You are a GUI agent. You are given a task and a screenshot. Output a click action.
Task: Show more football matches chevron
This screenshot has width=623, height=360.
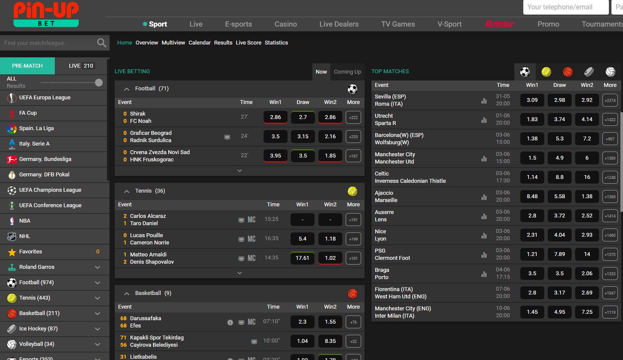[x=240, y=171]
